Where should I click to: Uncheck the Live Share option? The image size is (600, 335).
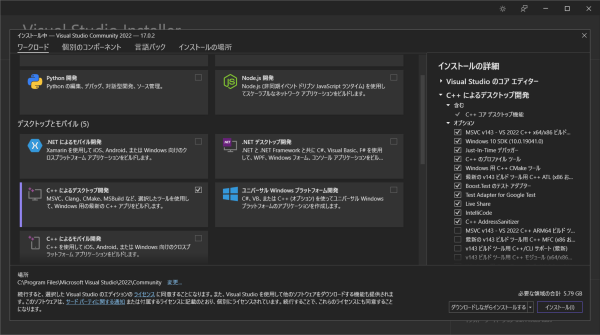pos(457,204)
